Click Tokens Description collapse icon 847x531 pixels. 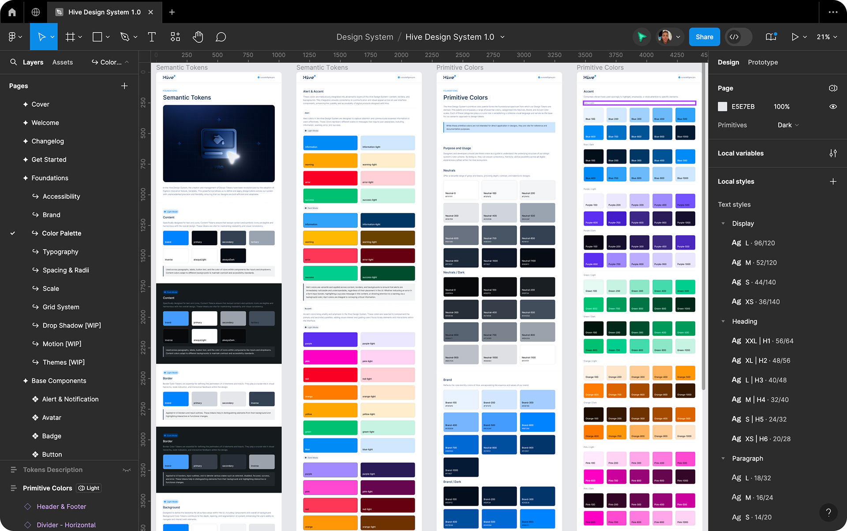127,470
